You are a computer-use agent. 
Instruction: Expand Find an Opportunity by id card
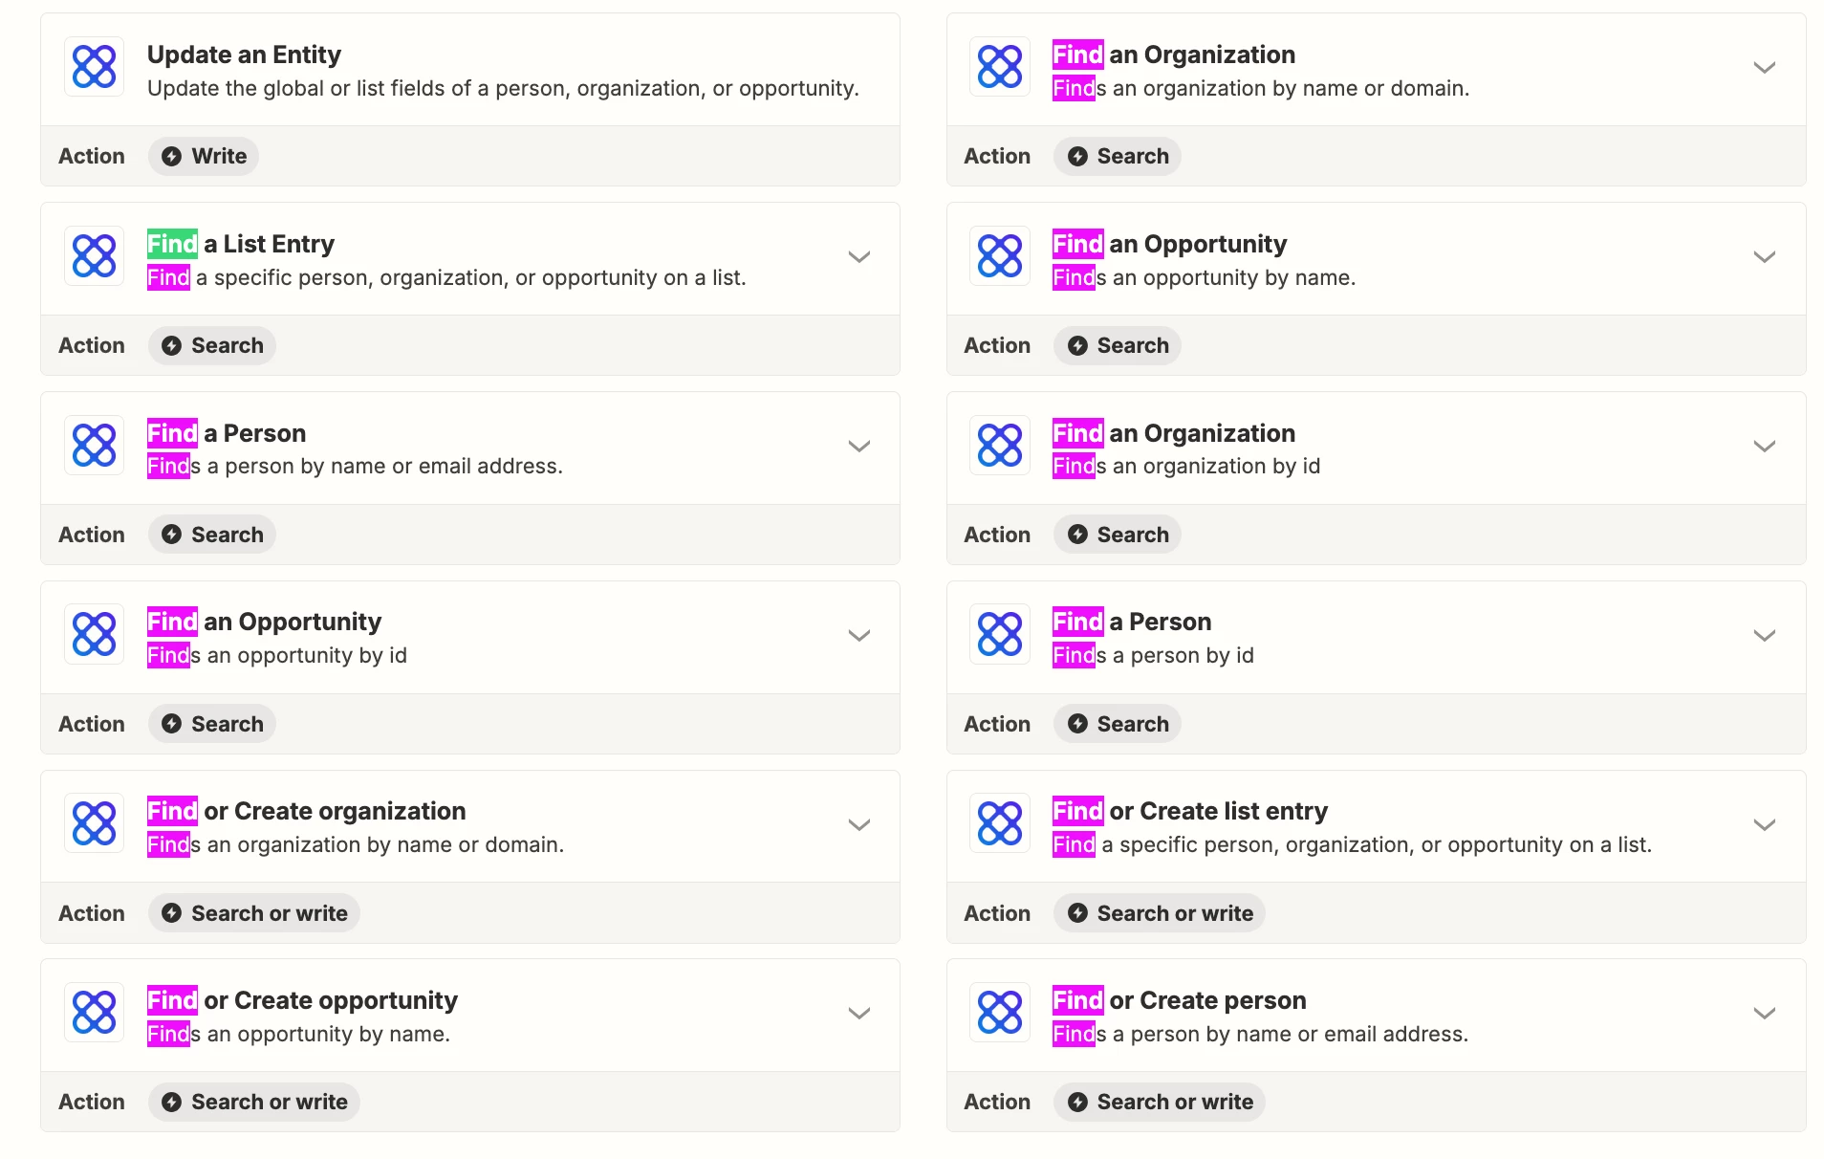(x=859, y=635)
